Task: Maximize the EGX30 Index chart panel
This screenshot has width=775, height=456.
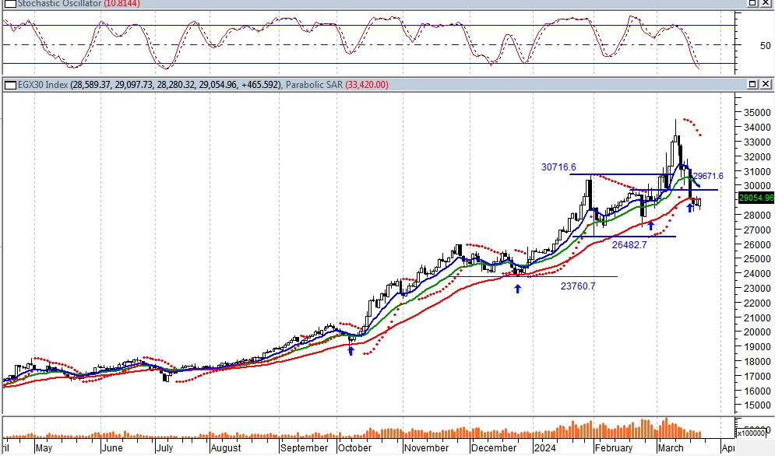Action: click(x=752, y=84)
